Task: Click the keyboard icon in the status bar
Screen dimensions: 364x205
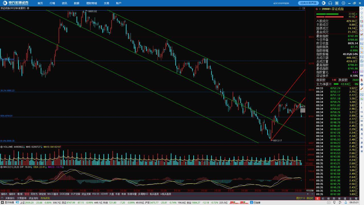Action: point(329,202)
